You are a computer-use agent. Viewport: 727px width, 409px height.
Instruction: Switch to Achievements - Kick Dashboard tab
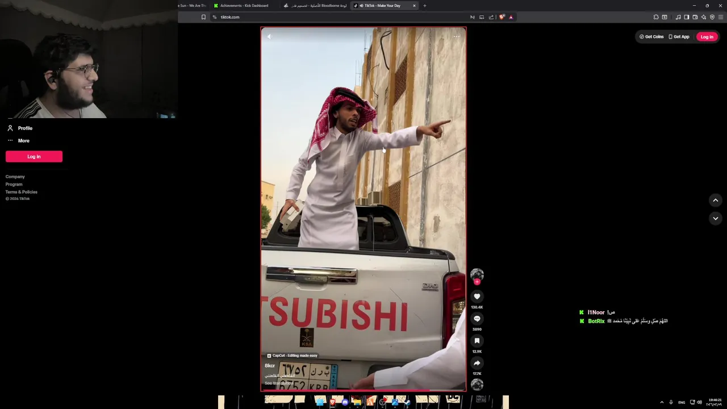click(x=244, y=6)
